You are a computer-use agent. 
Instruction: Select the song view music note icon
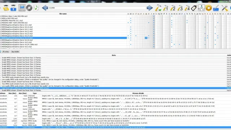click(x=36, y=8)
